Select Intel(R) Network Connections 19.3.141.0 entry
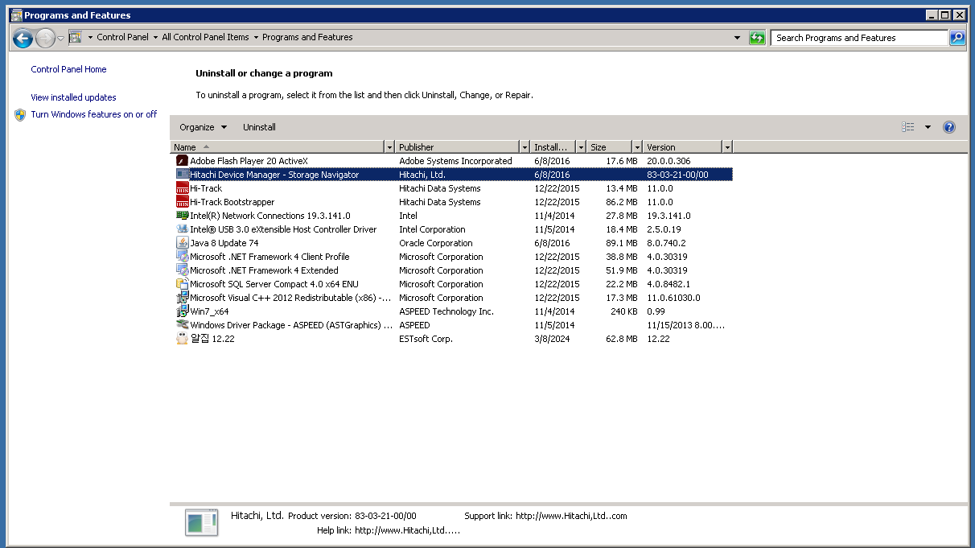This screenshot has width=975, height=548. coord(269,216)
